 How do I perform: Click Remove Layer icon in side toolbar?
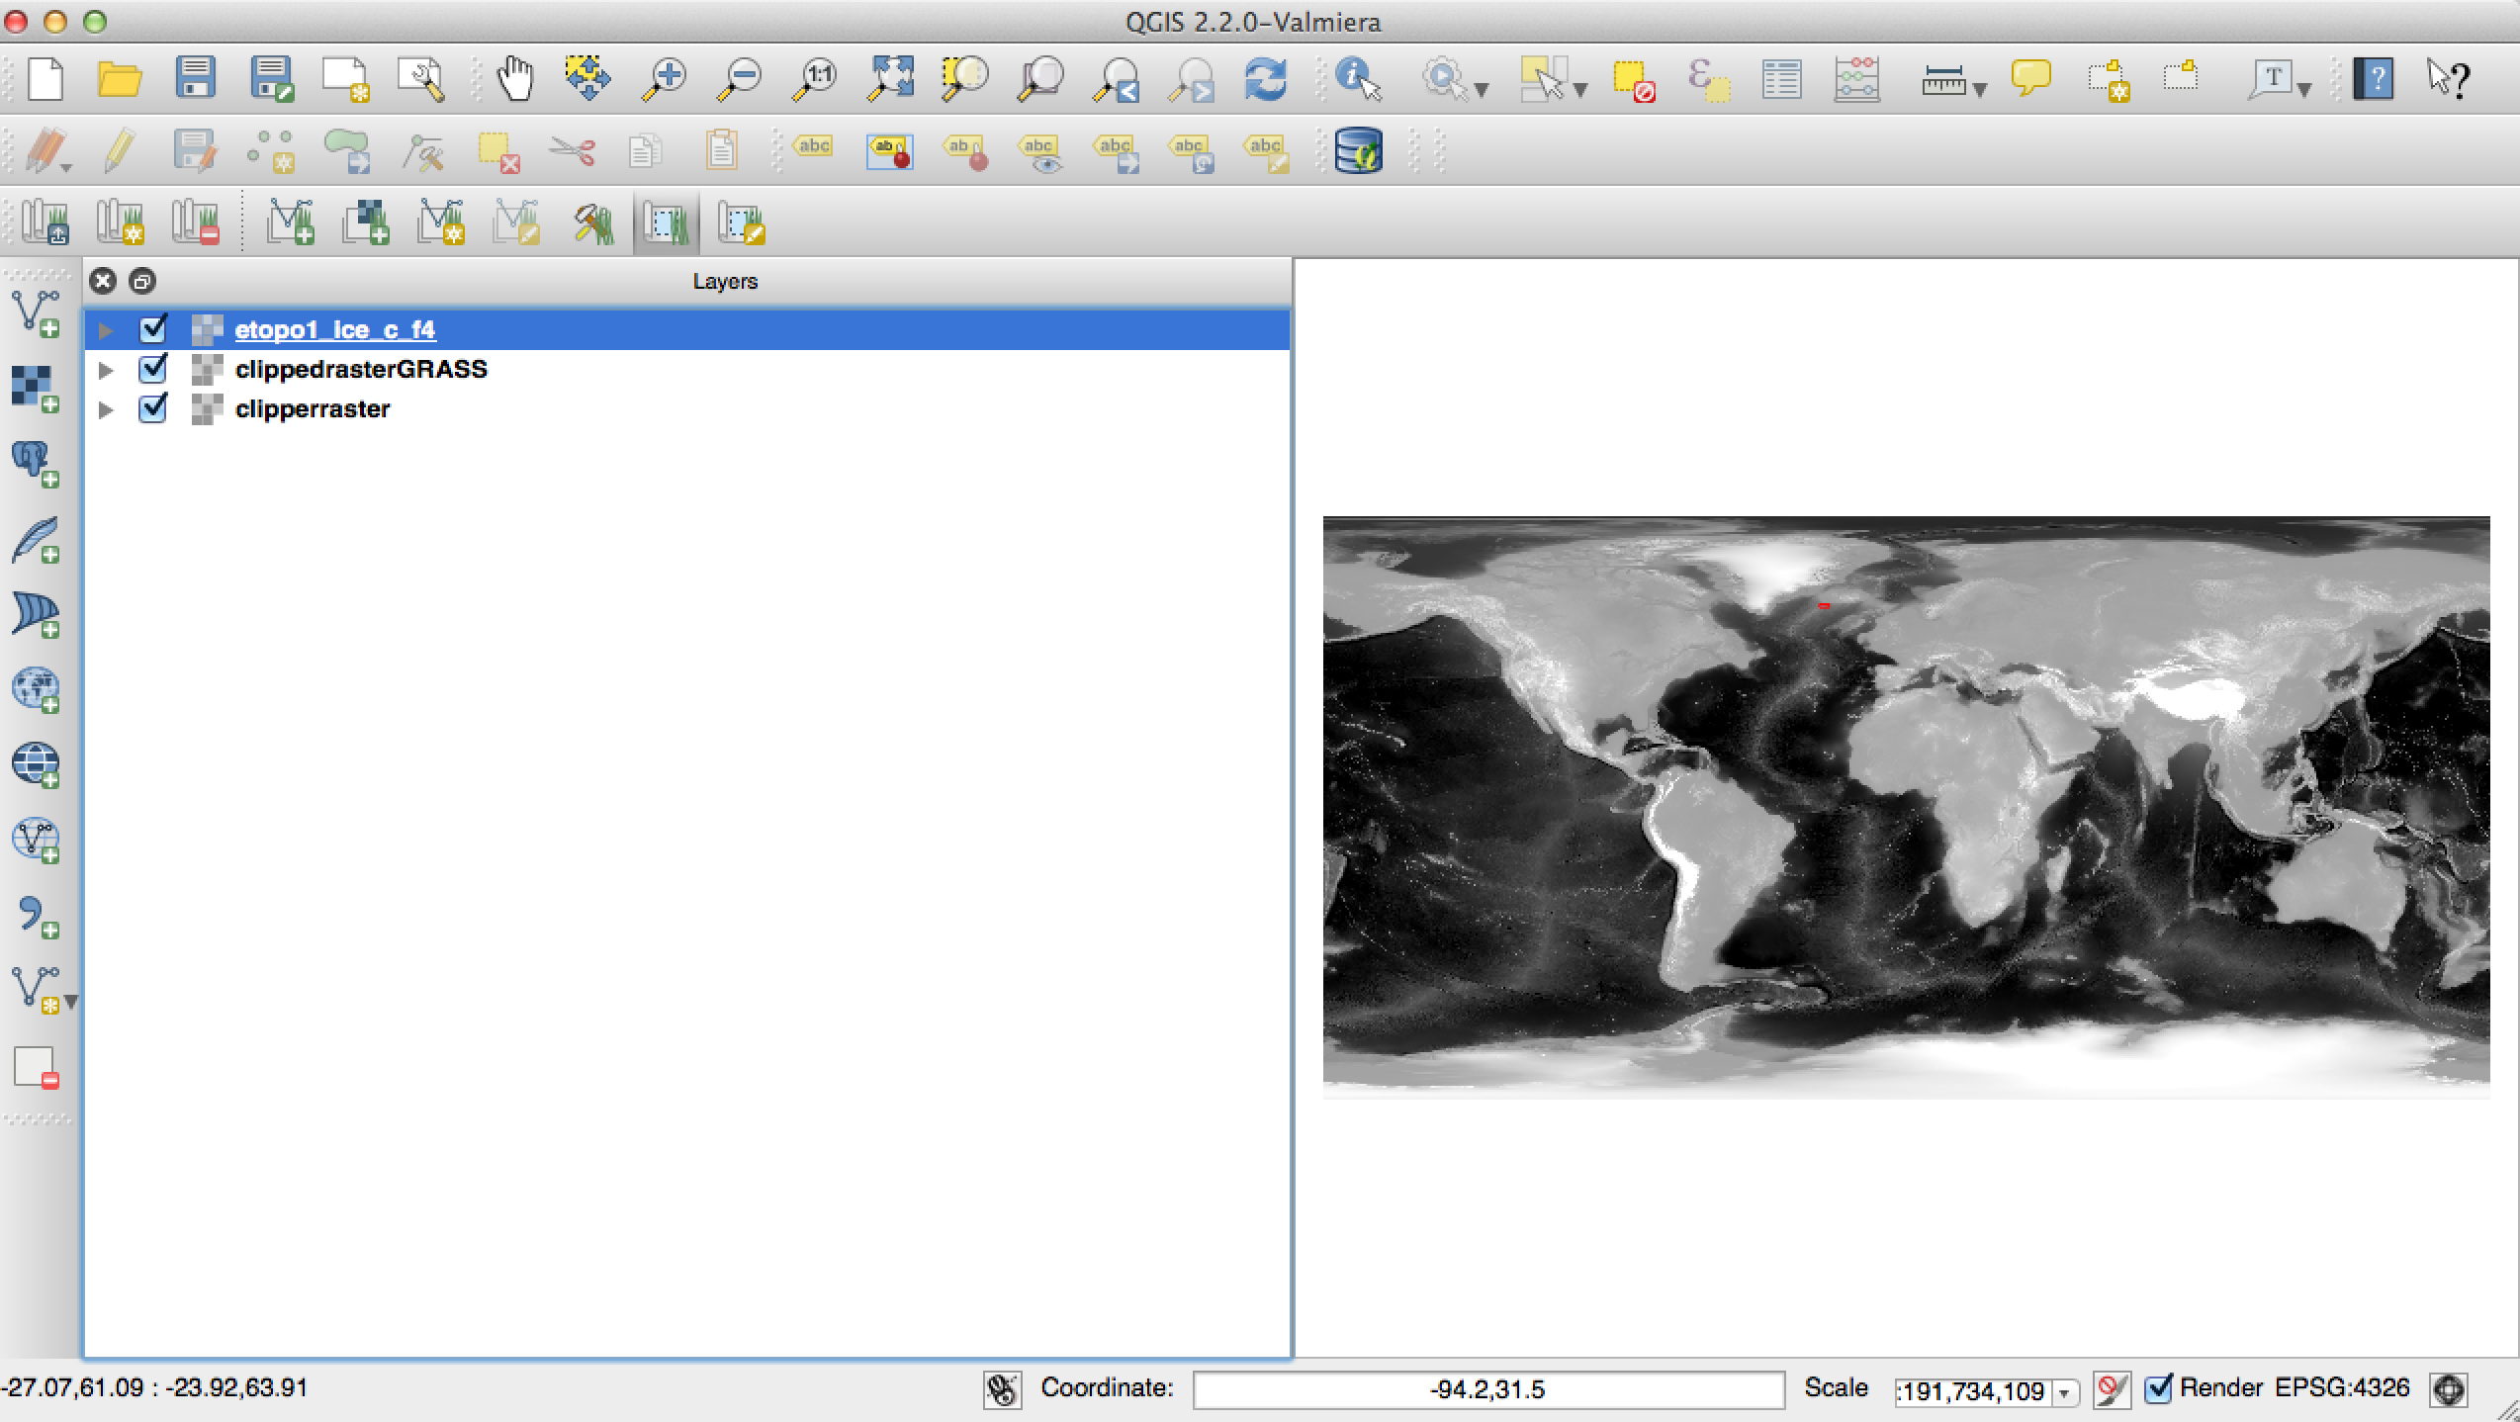click(x=37, y=1067)
